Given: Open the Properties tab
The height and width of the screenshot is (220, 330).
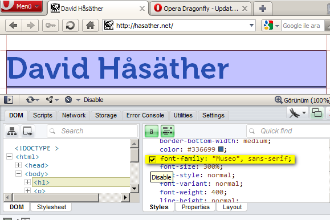Looking at the screenshot, I should pos(195,207).
